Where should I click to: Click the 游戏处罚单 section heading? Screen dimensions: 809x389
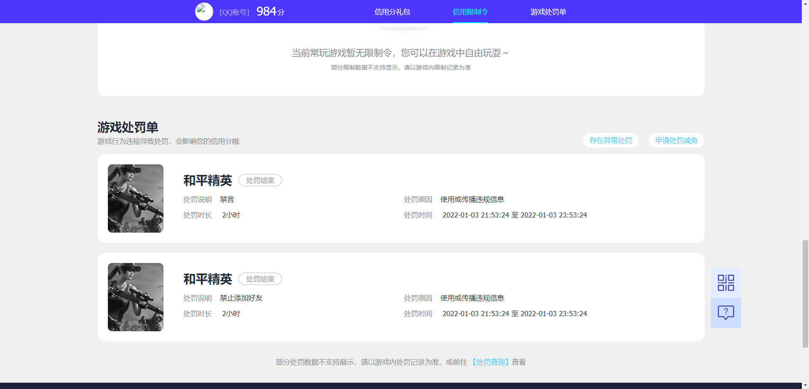click(x=128, y=127)
